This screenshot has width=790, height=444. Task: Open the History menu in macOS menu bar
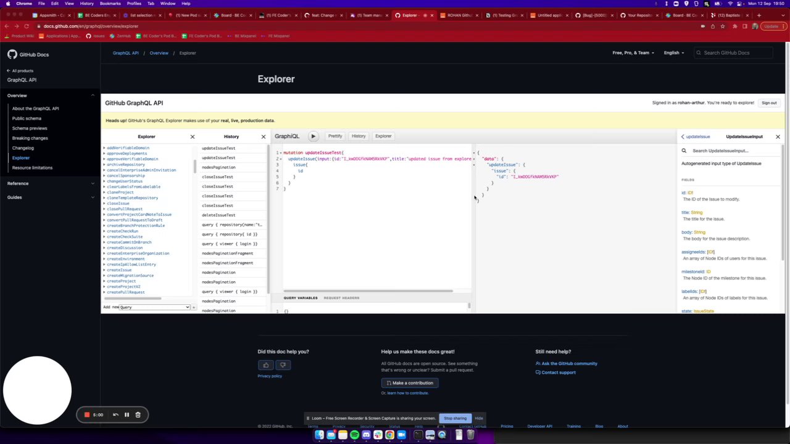(x=86, y=4)
